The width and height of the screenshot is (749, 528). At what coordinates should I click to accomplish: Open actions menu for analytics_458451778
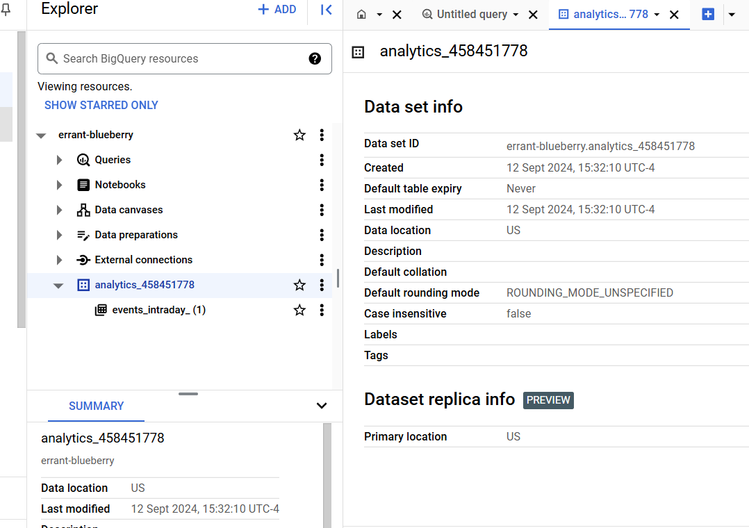pyautogui.click(x=322, y=286)
